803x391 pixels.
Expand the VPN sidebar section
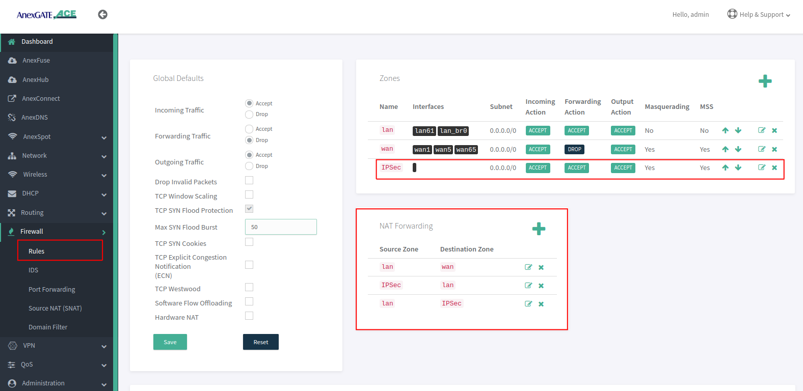[x=56, y=346]
